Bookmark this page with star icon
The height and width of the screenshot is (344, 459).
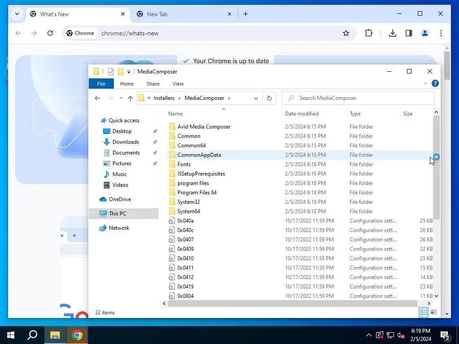click(x=346, y=33)
